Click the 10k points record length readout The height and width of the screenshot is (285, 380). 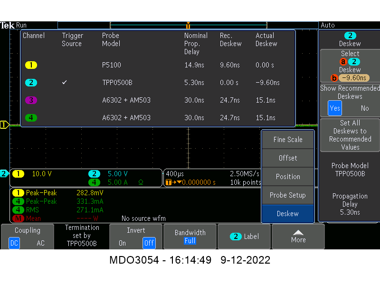click(x=245, y=182)
